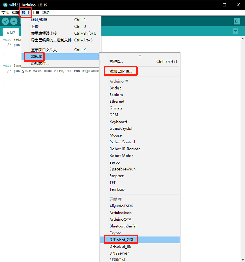
Task: Include the SpacebrewYun library
Action: [140, 169]
